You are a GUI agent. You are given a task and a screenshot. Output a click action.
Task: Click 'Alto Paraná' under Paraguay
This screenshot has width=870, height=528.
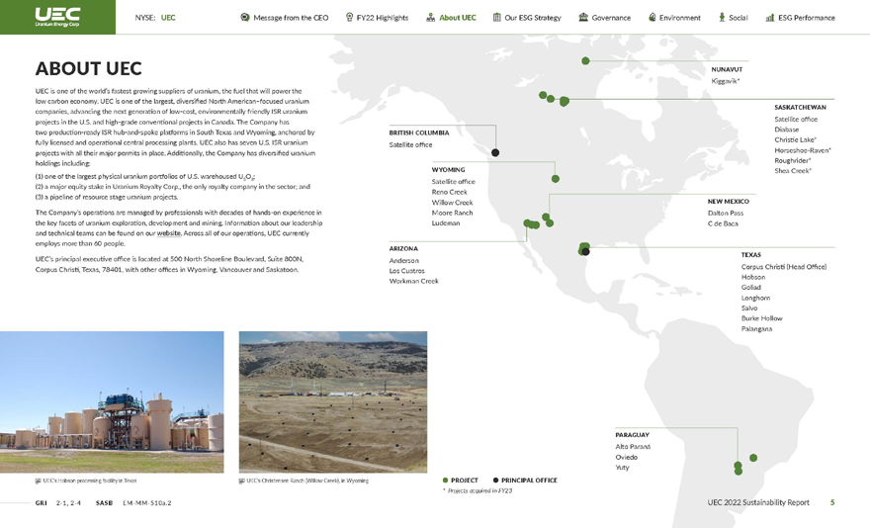[633, 447]
